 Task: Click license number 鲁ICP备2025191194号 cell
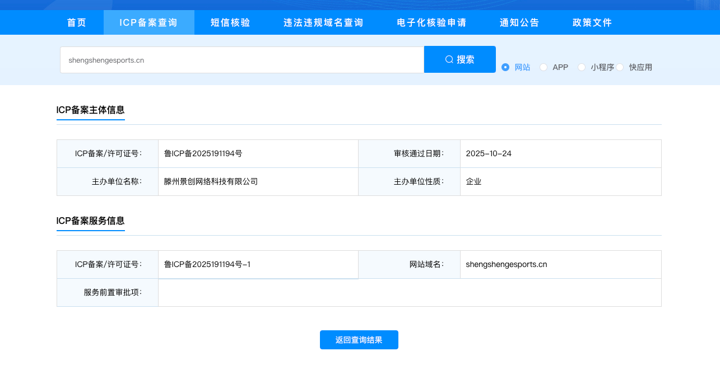click(x=258, y=154)
